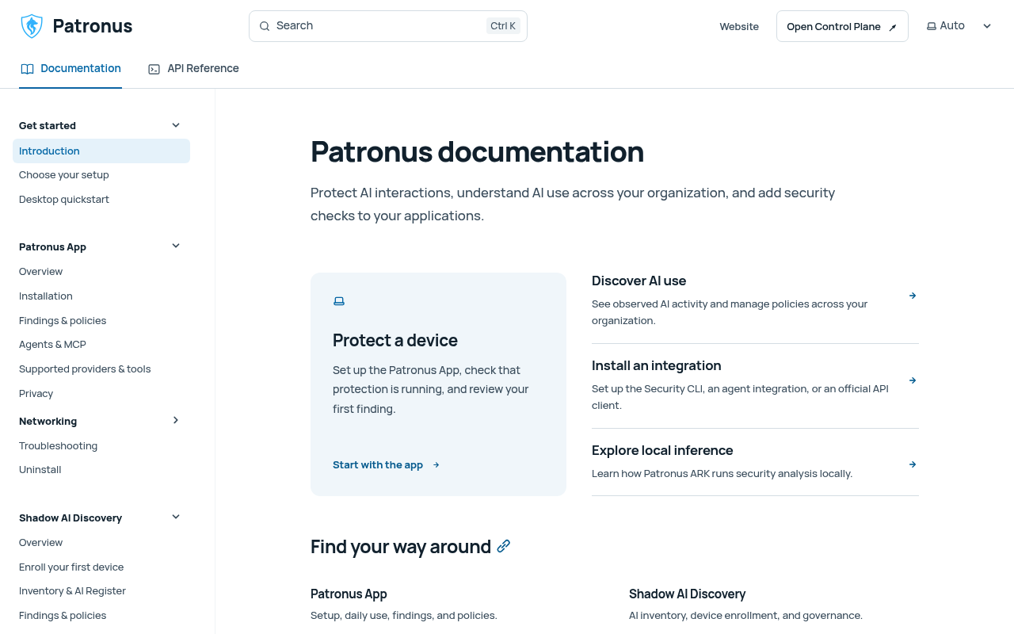Image resolution: width=1014 pixels, height=634 pixels.
Task: Collapse the Patronus App section chevron
Action: point(176,246)
